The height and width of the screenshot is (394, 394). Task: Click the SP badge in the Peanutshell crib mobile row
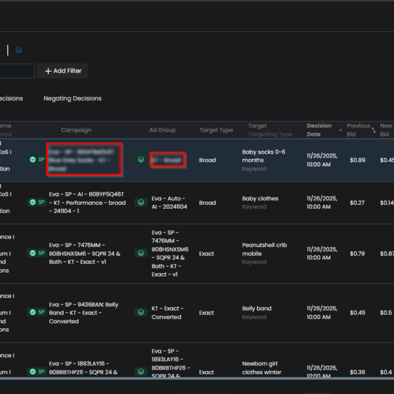tap(37, 253)
